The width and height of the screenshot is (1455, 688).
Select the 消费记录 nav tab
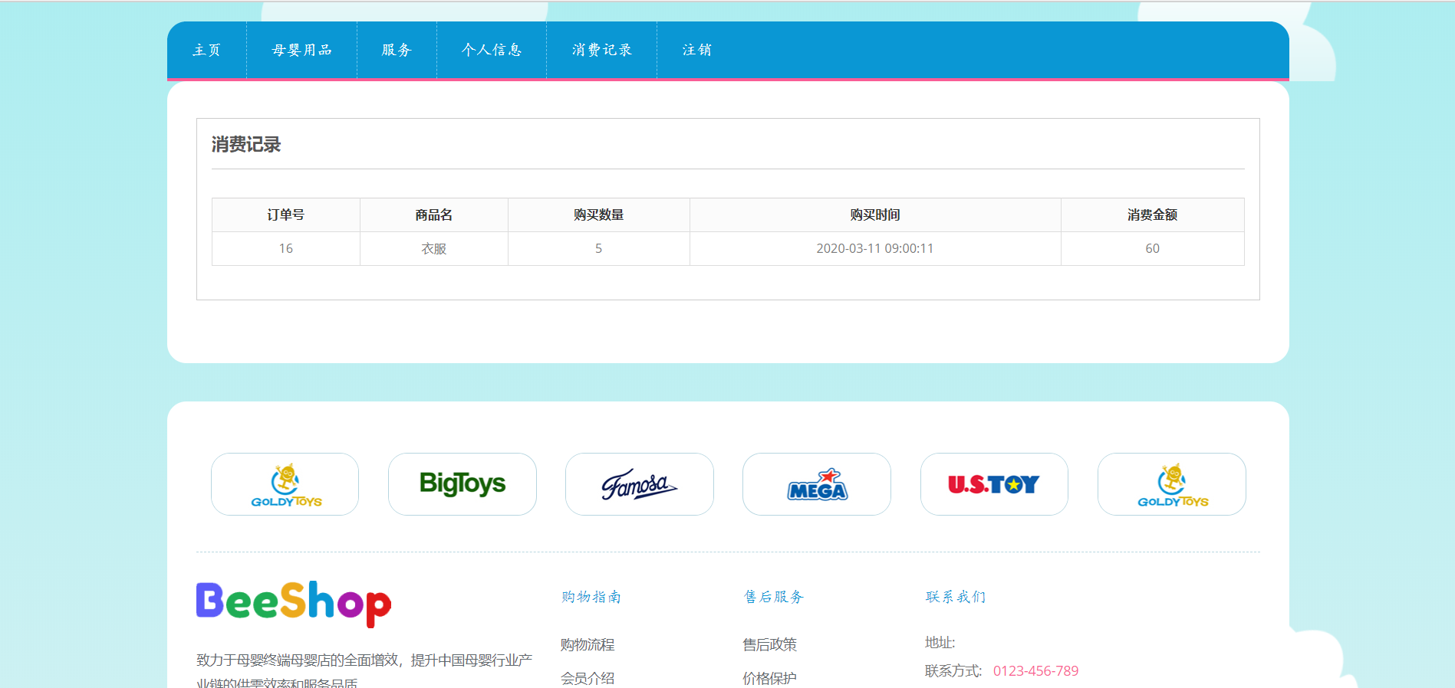tap(602, 50)
